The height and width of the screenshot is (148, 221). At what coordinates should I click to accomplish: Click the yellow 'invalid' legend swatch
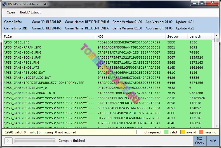(183, 132)
